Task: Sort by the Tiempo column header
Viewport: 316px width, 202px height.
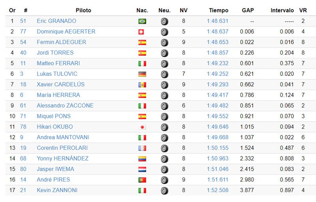Action: [x=218, y=10]
